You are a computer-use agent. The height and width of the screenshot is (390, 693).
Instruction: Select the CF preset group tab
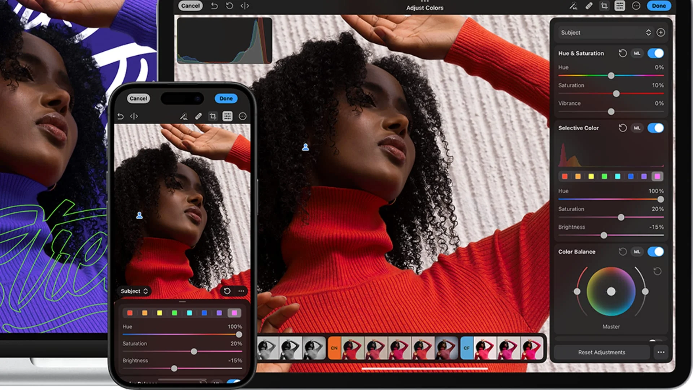467,348
